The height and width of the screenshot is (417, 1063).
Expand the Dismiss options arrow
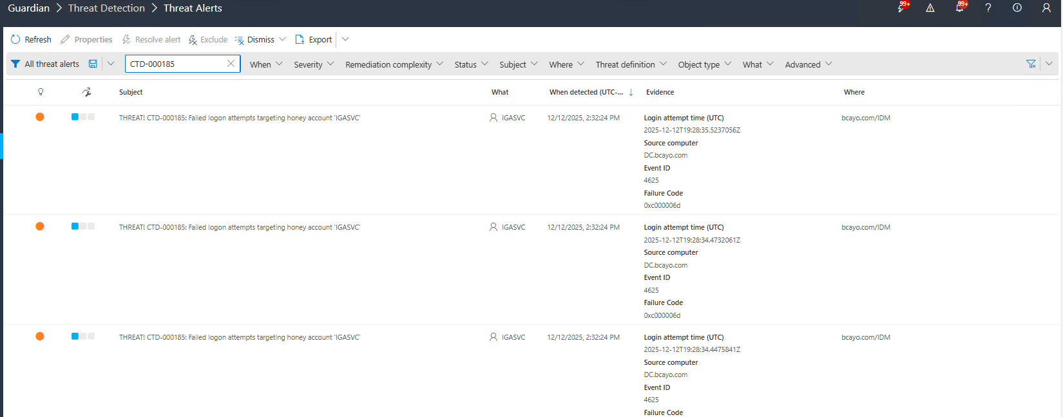(282, 39)
